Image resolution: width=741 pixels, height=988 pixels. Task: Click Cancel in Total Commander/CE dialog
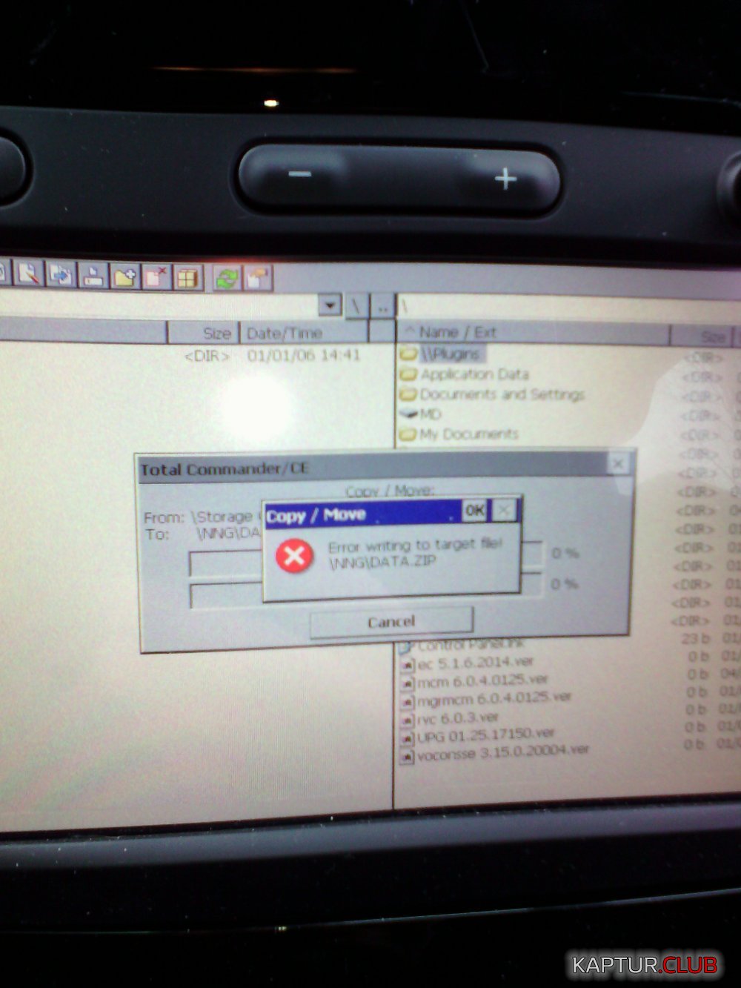coord(391,622)
